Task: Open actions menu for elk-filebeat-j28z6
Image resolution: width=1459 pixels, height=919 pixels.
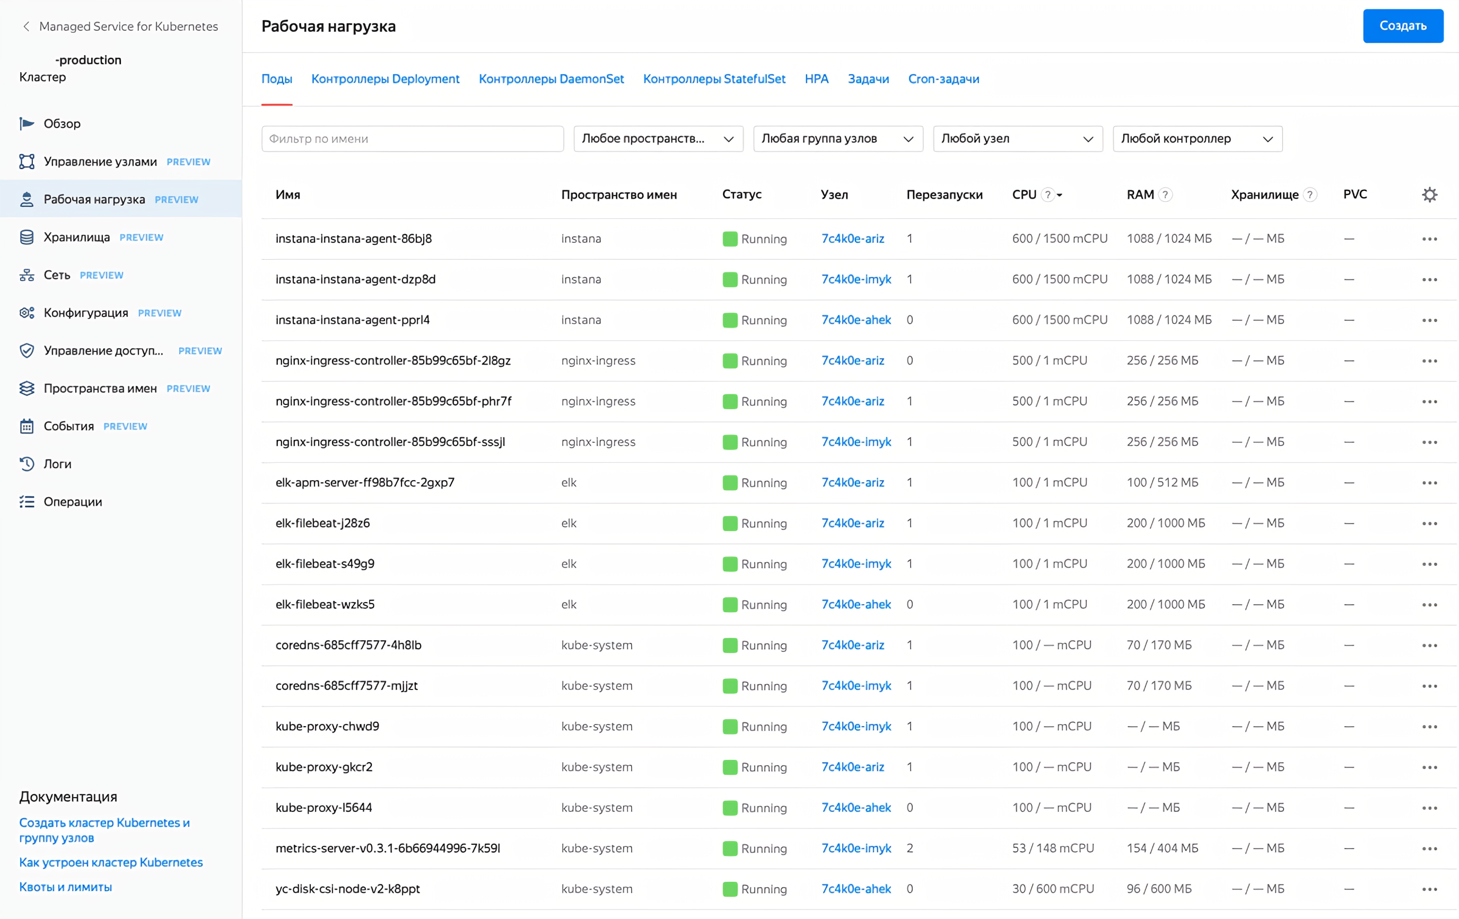Action: pos(1429,523)
